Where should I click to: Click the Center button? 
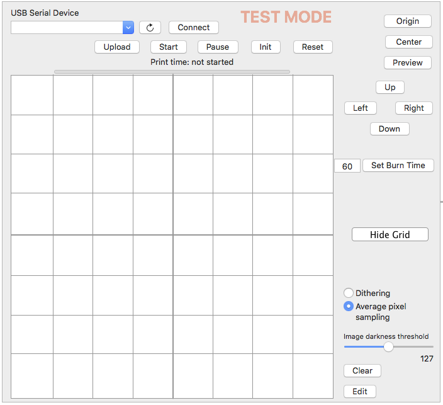[408, 42]
